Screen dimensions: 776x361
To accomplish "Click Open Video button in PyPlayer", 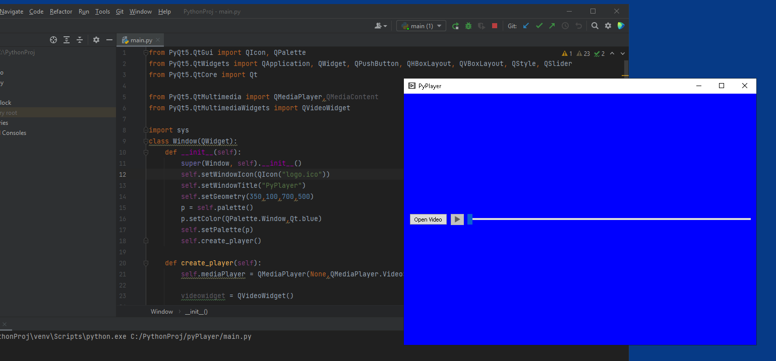I will (x=428, y=220).
